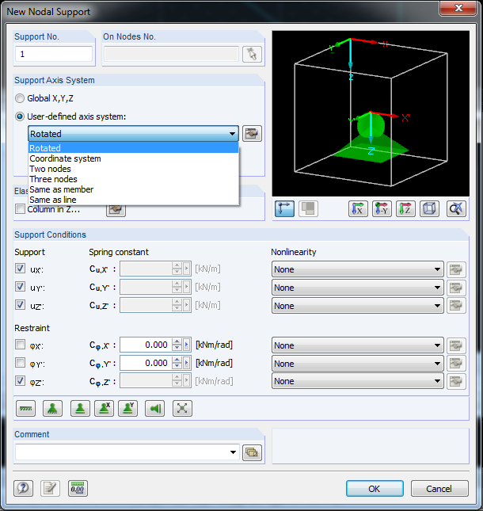Choose Same as member option
This screenshot has width=483, height=511.
point(134,189)
